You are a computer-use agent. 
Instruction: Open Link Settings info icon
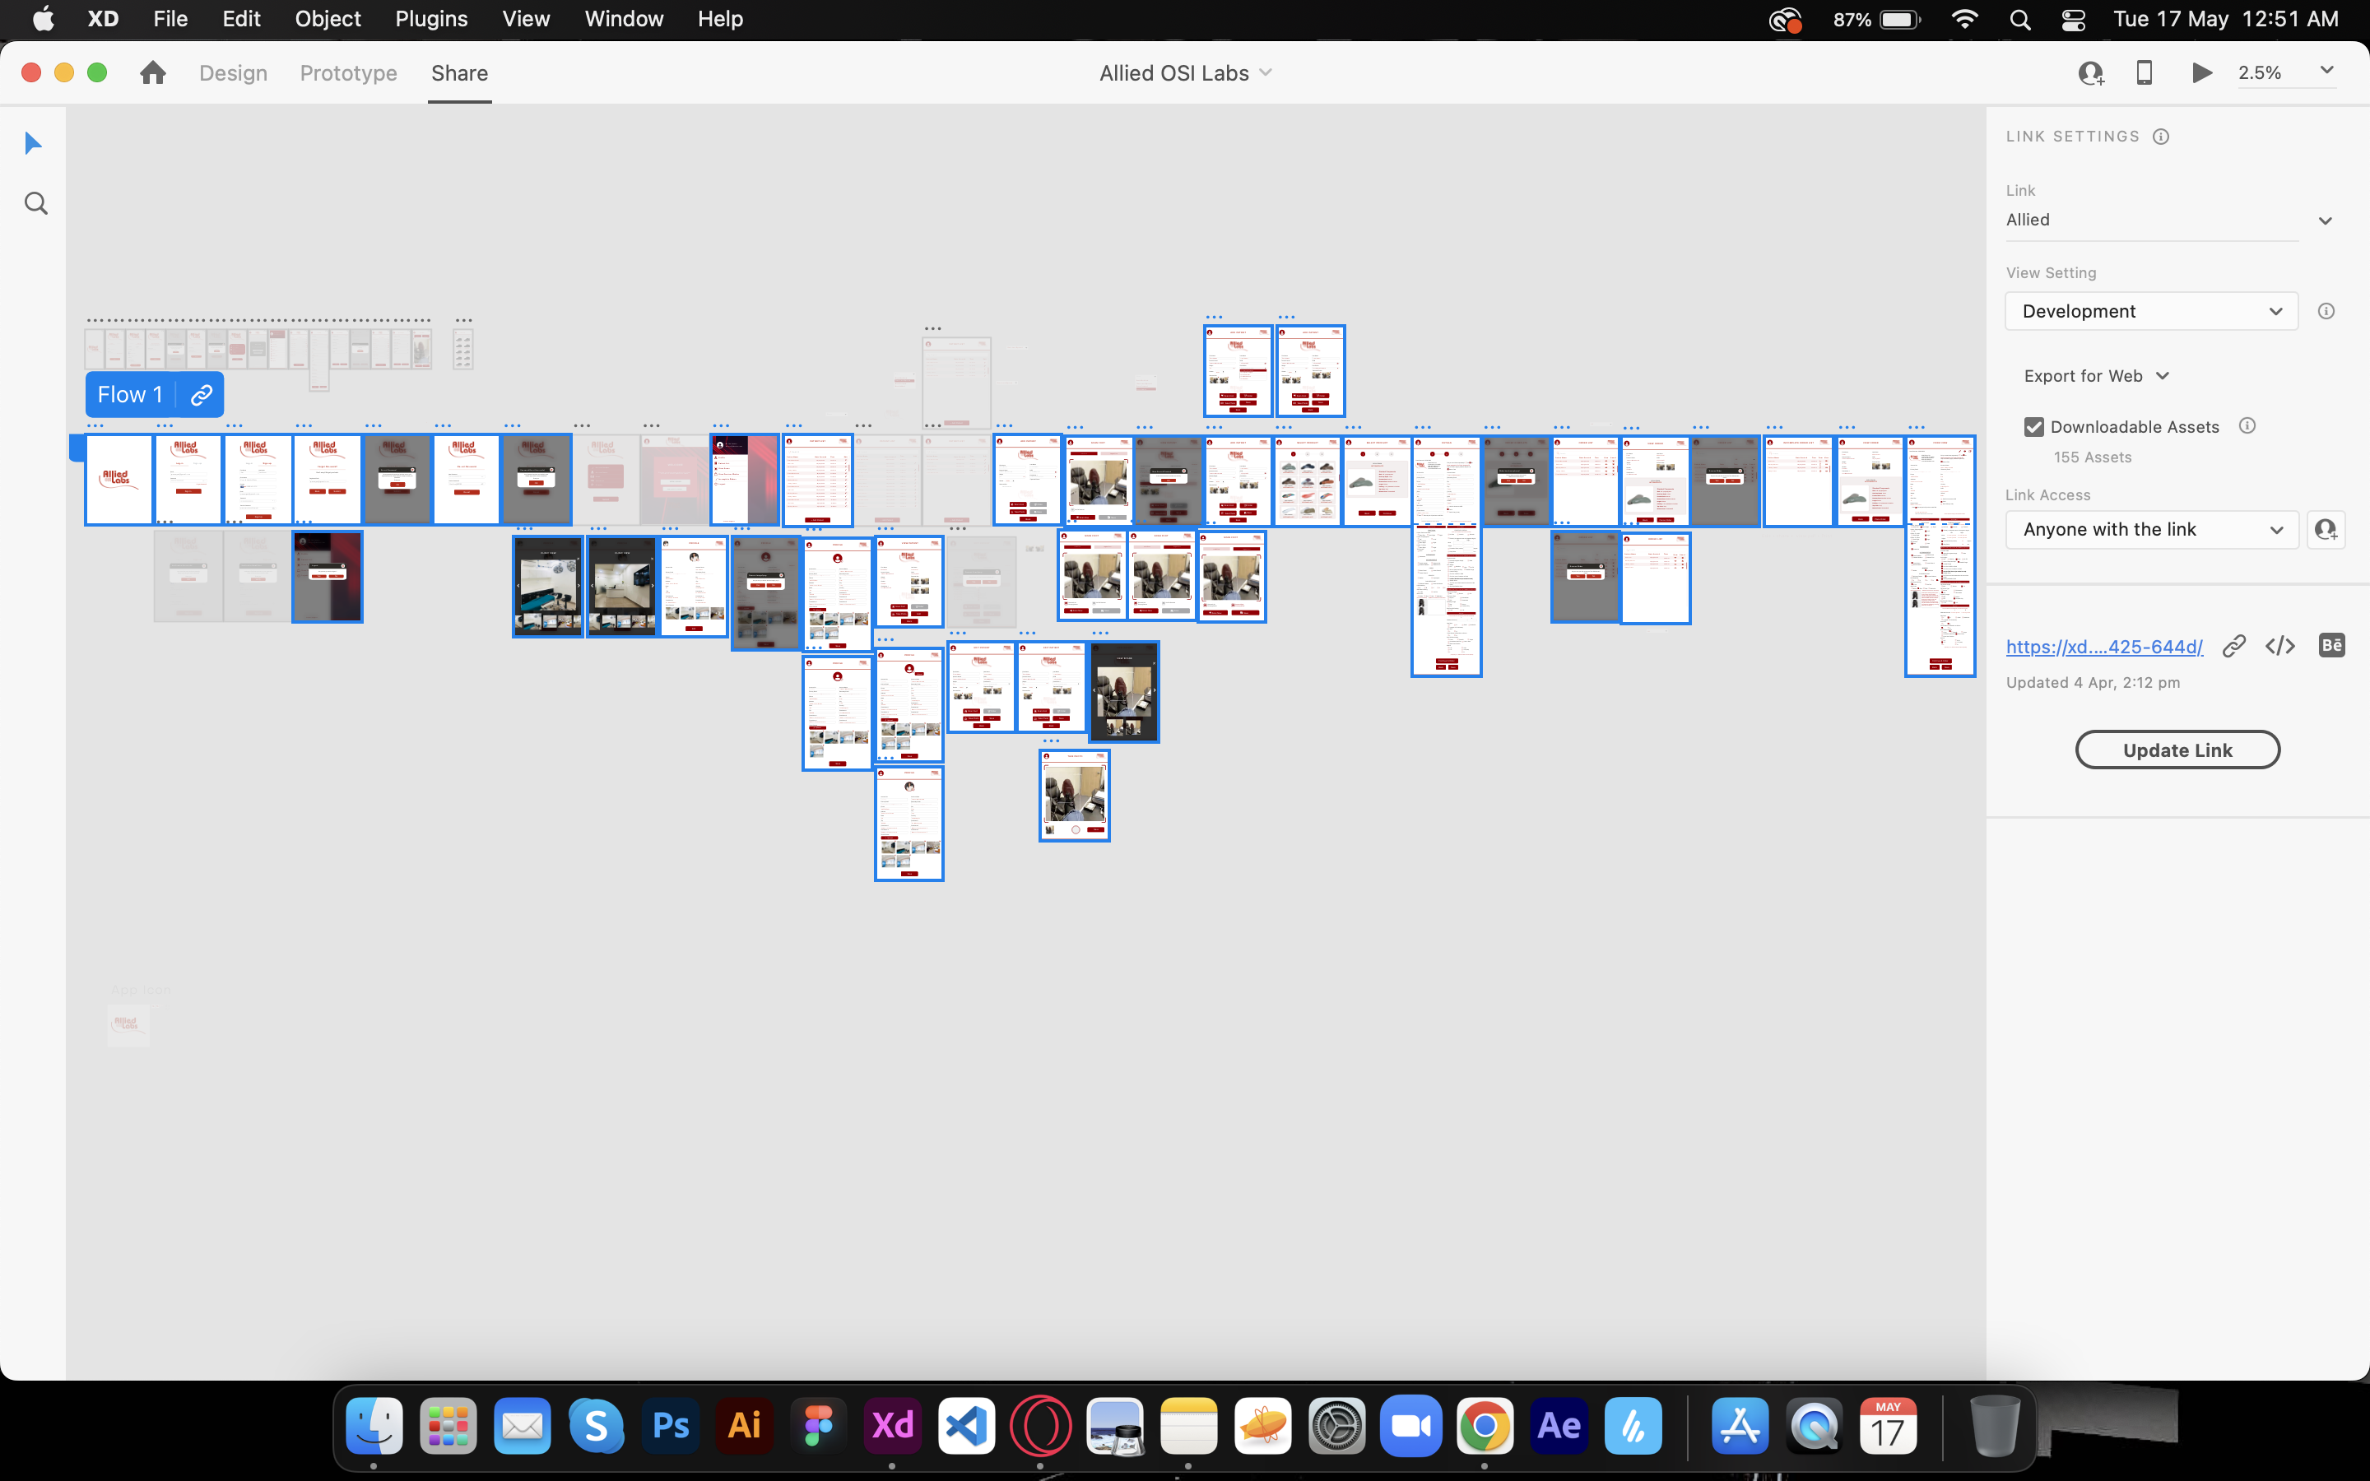2162,136
